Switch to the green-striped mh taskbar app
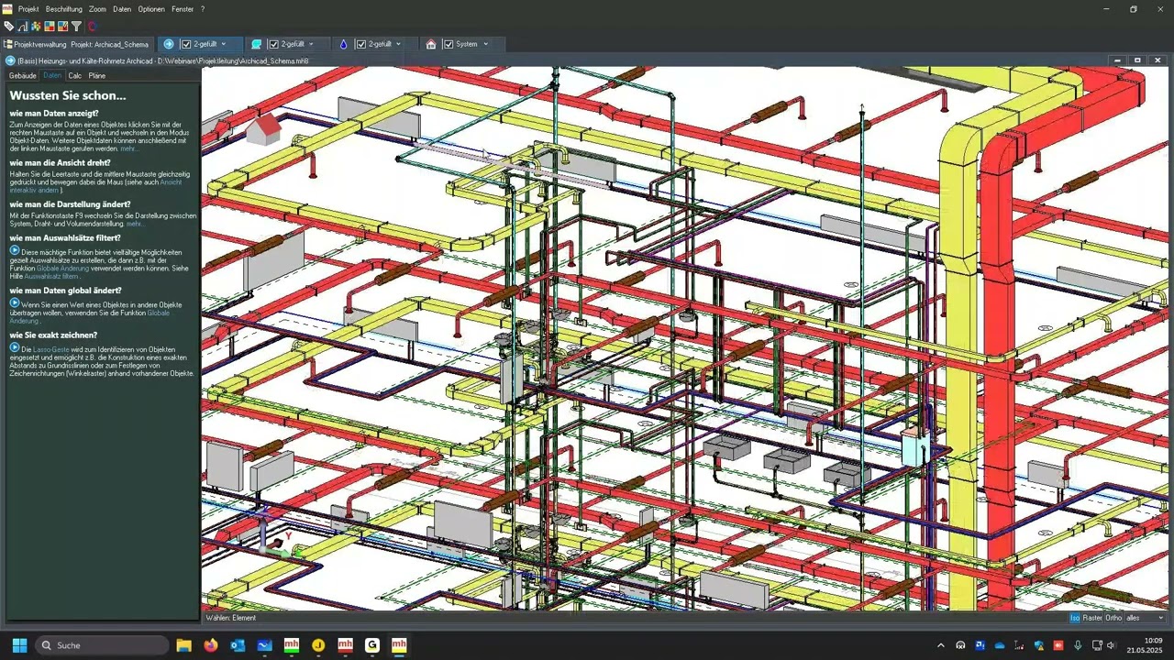 pyautogui.click(x=292, y=645)
